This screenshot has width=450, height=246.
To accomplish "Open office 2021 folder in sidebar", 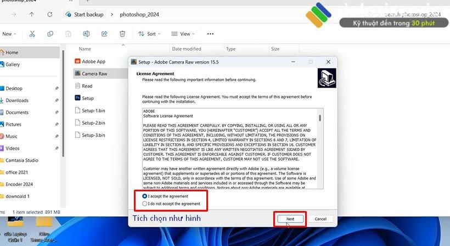I will 16,173.
